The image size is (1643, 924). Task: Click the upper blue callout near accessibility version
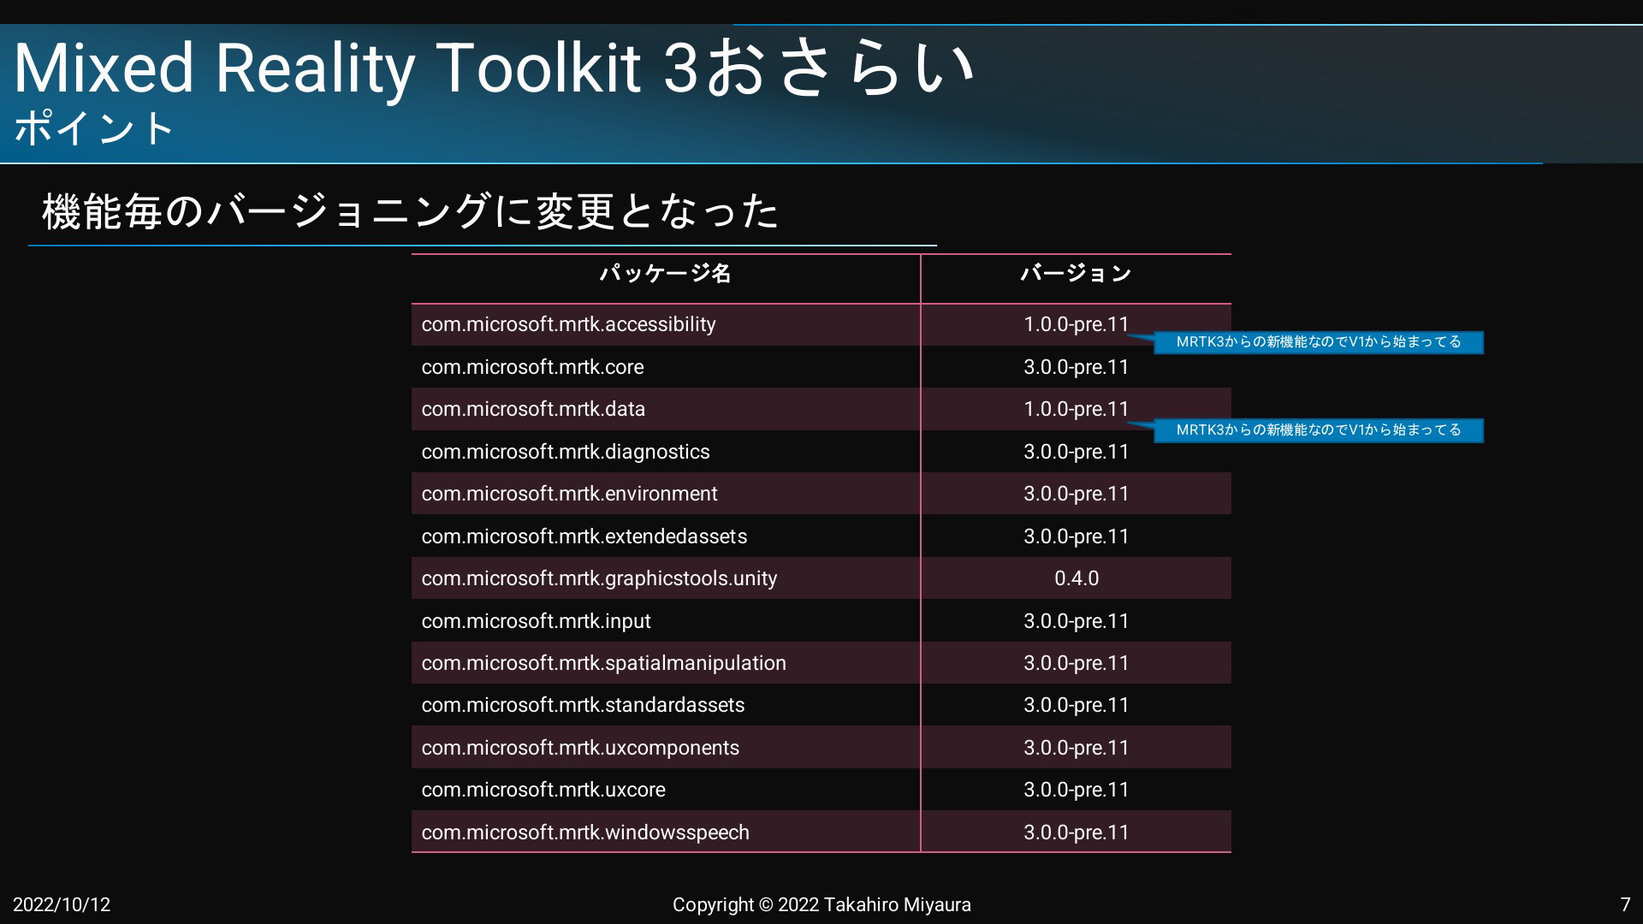[1318, 342]
